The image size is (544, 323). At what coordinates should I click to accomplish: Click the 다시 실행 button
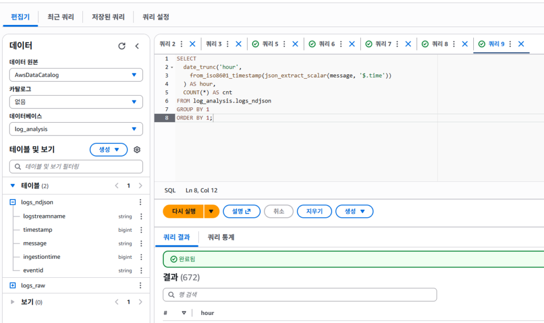point(184,211)
